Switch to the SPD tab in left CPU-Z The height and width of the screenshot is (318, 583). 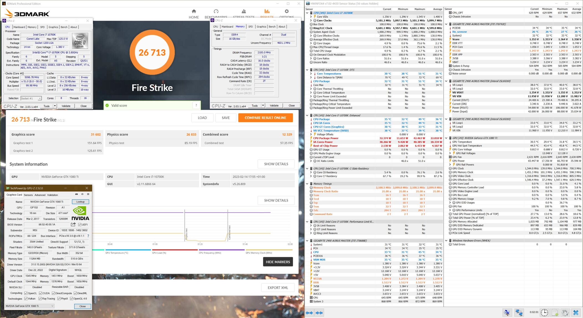42,27
